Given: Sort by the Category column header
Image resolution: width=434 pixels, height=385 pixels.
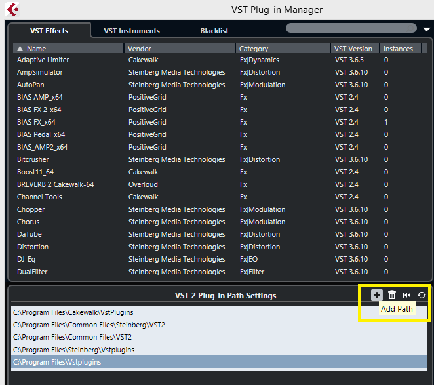Looking at the screenshot, I should (283, 49).
